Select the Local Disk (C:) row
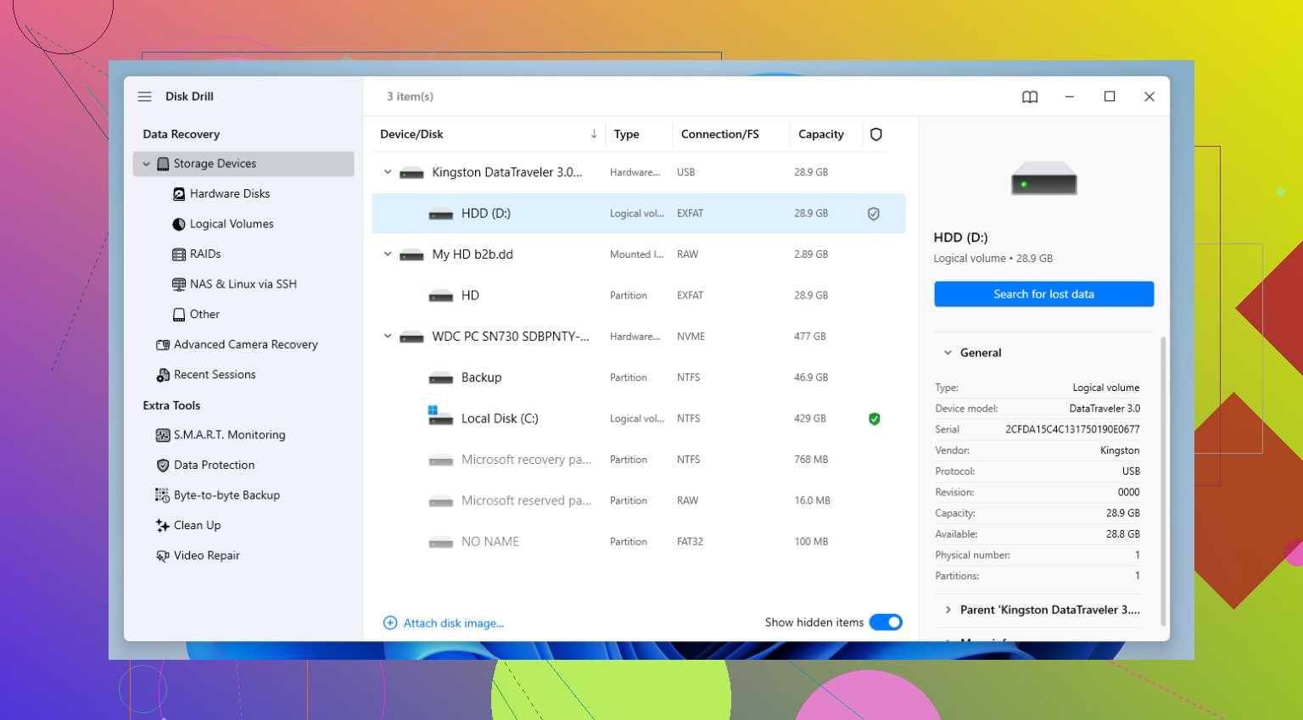1303x720 pixels. coord(639,419)
